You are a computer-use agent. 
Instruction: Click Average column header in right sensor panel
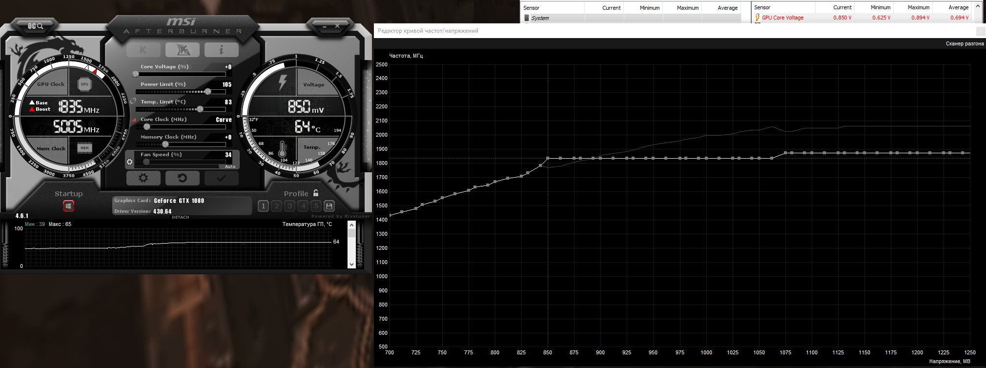952,7
